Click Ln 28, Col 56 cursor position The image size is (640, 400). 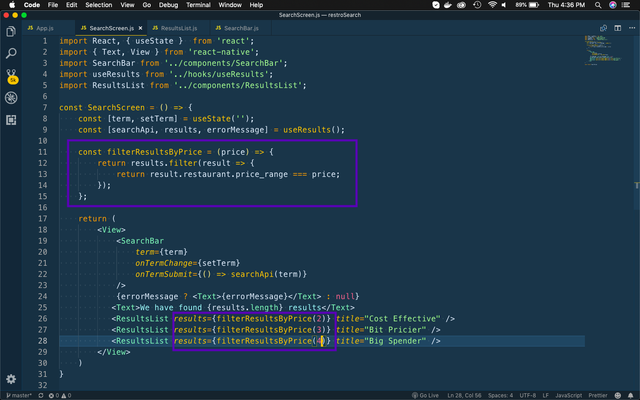click(464, 395)
